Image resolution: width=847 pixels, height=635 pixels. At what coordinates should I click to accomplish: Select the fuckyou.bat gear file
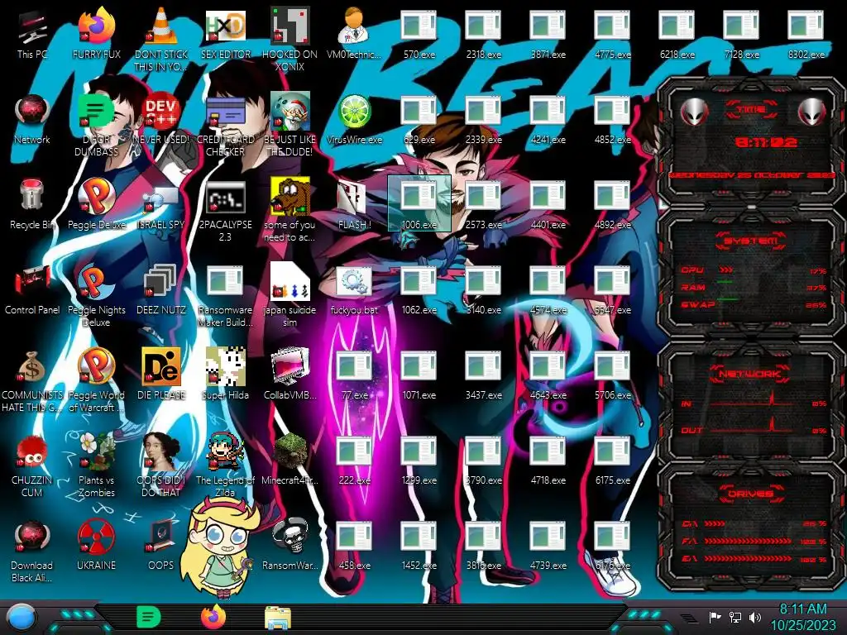[x=354, y=290]
